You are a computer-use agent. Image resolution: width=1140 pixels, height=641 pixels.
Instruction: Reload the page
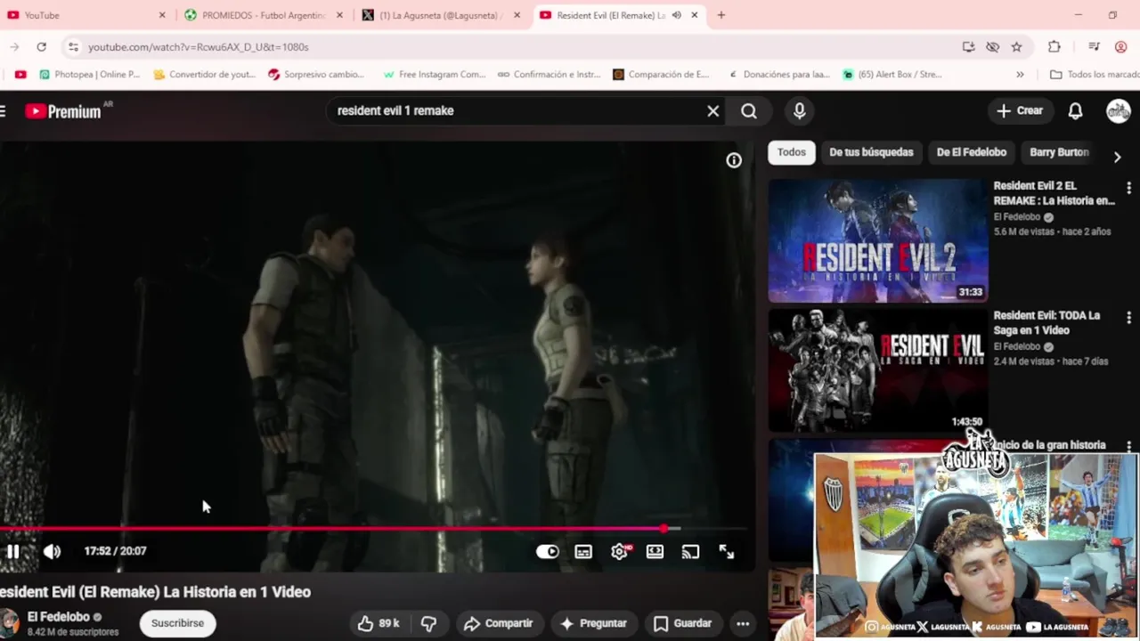pos(41,47)
